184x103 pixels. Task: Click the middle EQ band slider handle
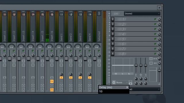[141, 65]
